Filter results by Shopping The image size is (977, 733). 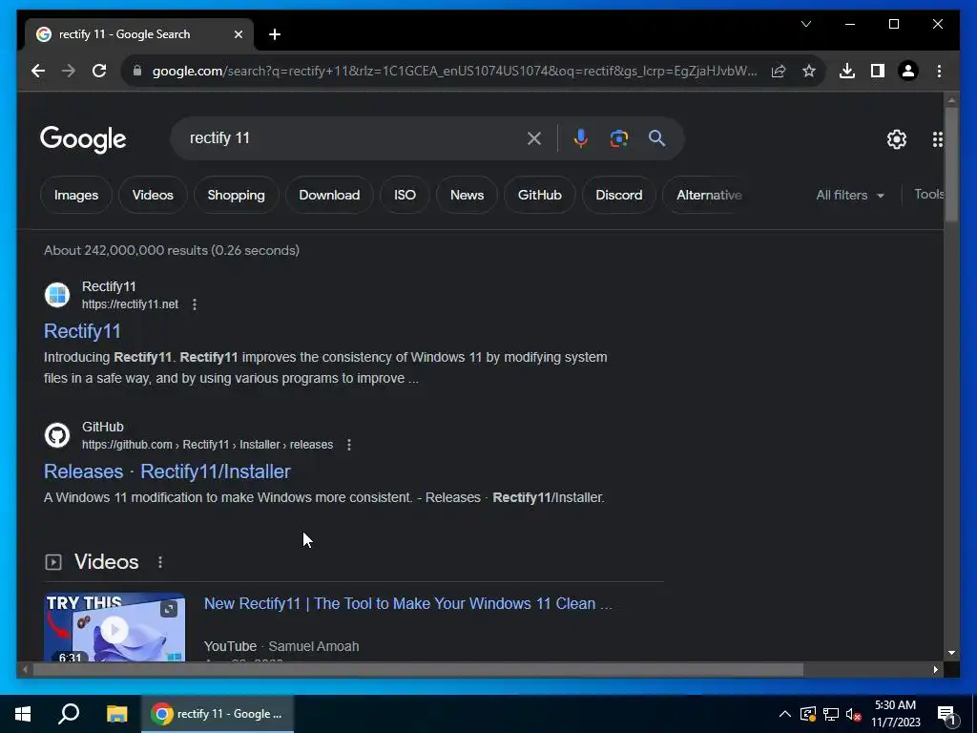[x=237, y=195]
